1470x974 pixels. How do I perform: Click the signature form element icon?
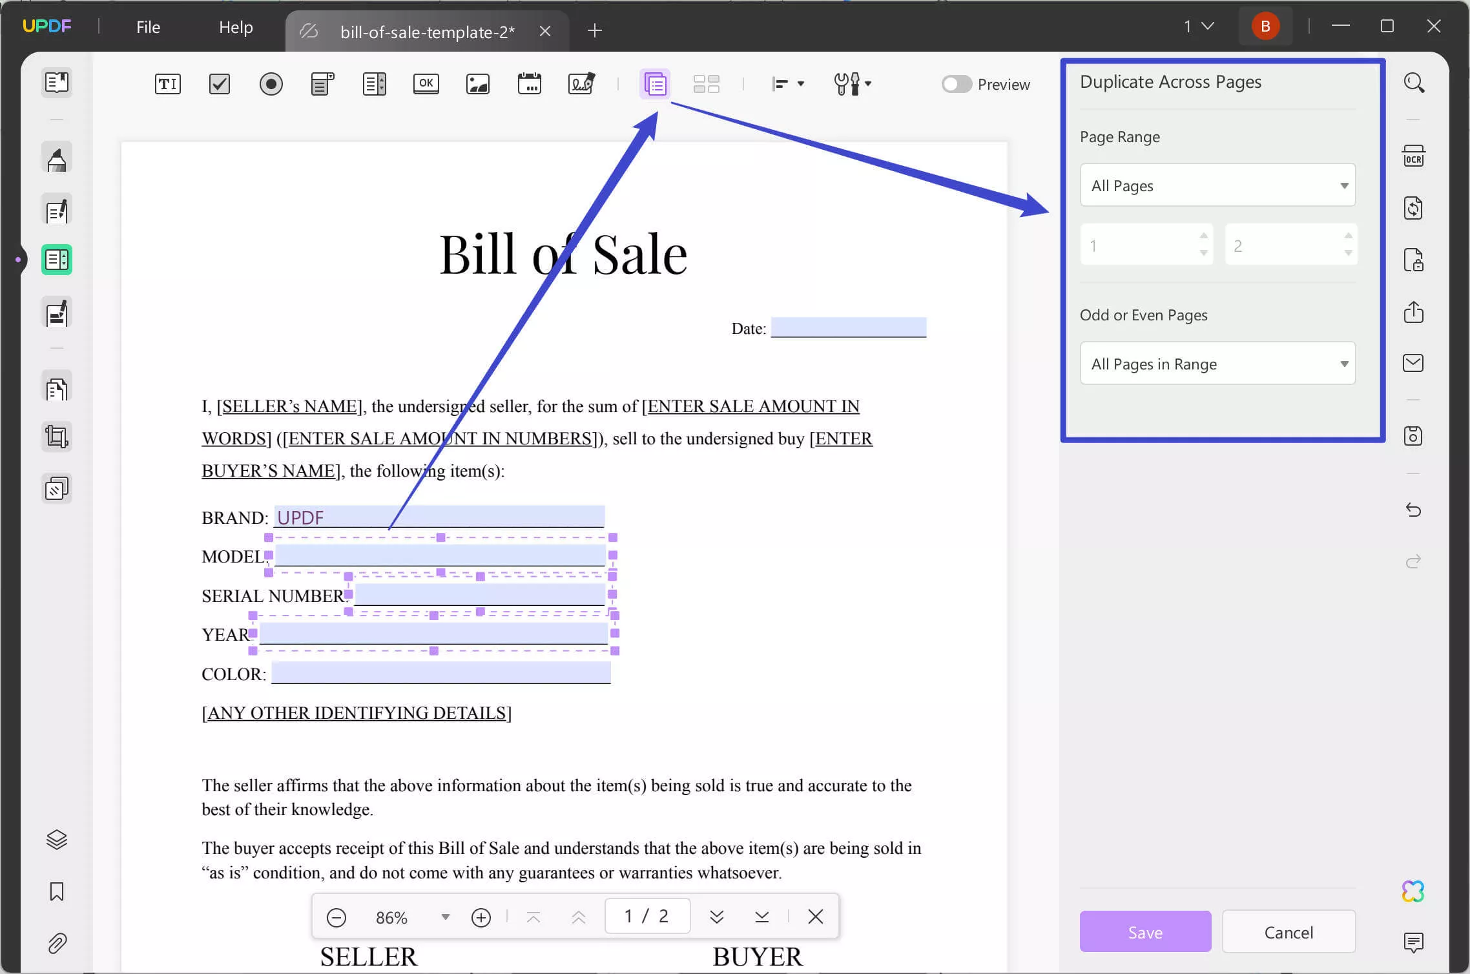[x=580, y=85]
